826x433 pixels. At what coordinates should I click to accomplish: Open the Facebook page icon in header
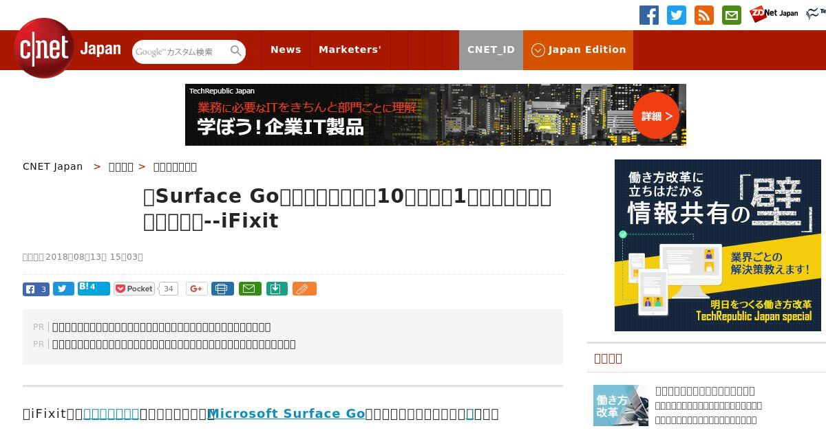coord(649,15)
